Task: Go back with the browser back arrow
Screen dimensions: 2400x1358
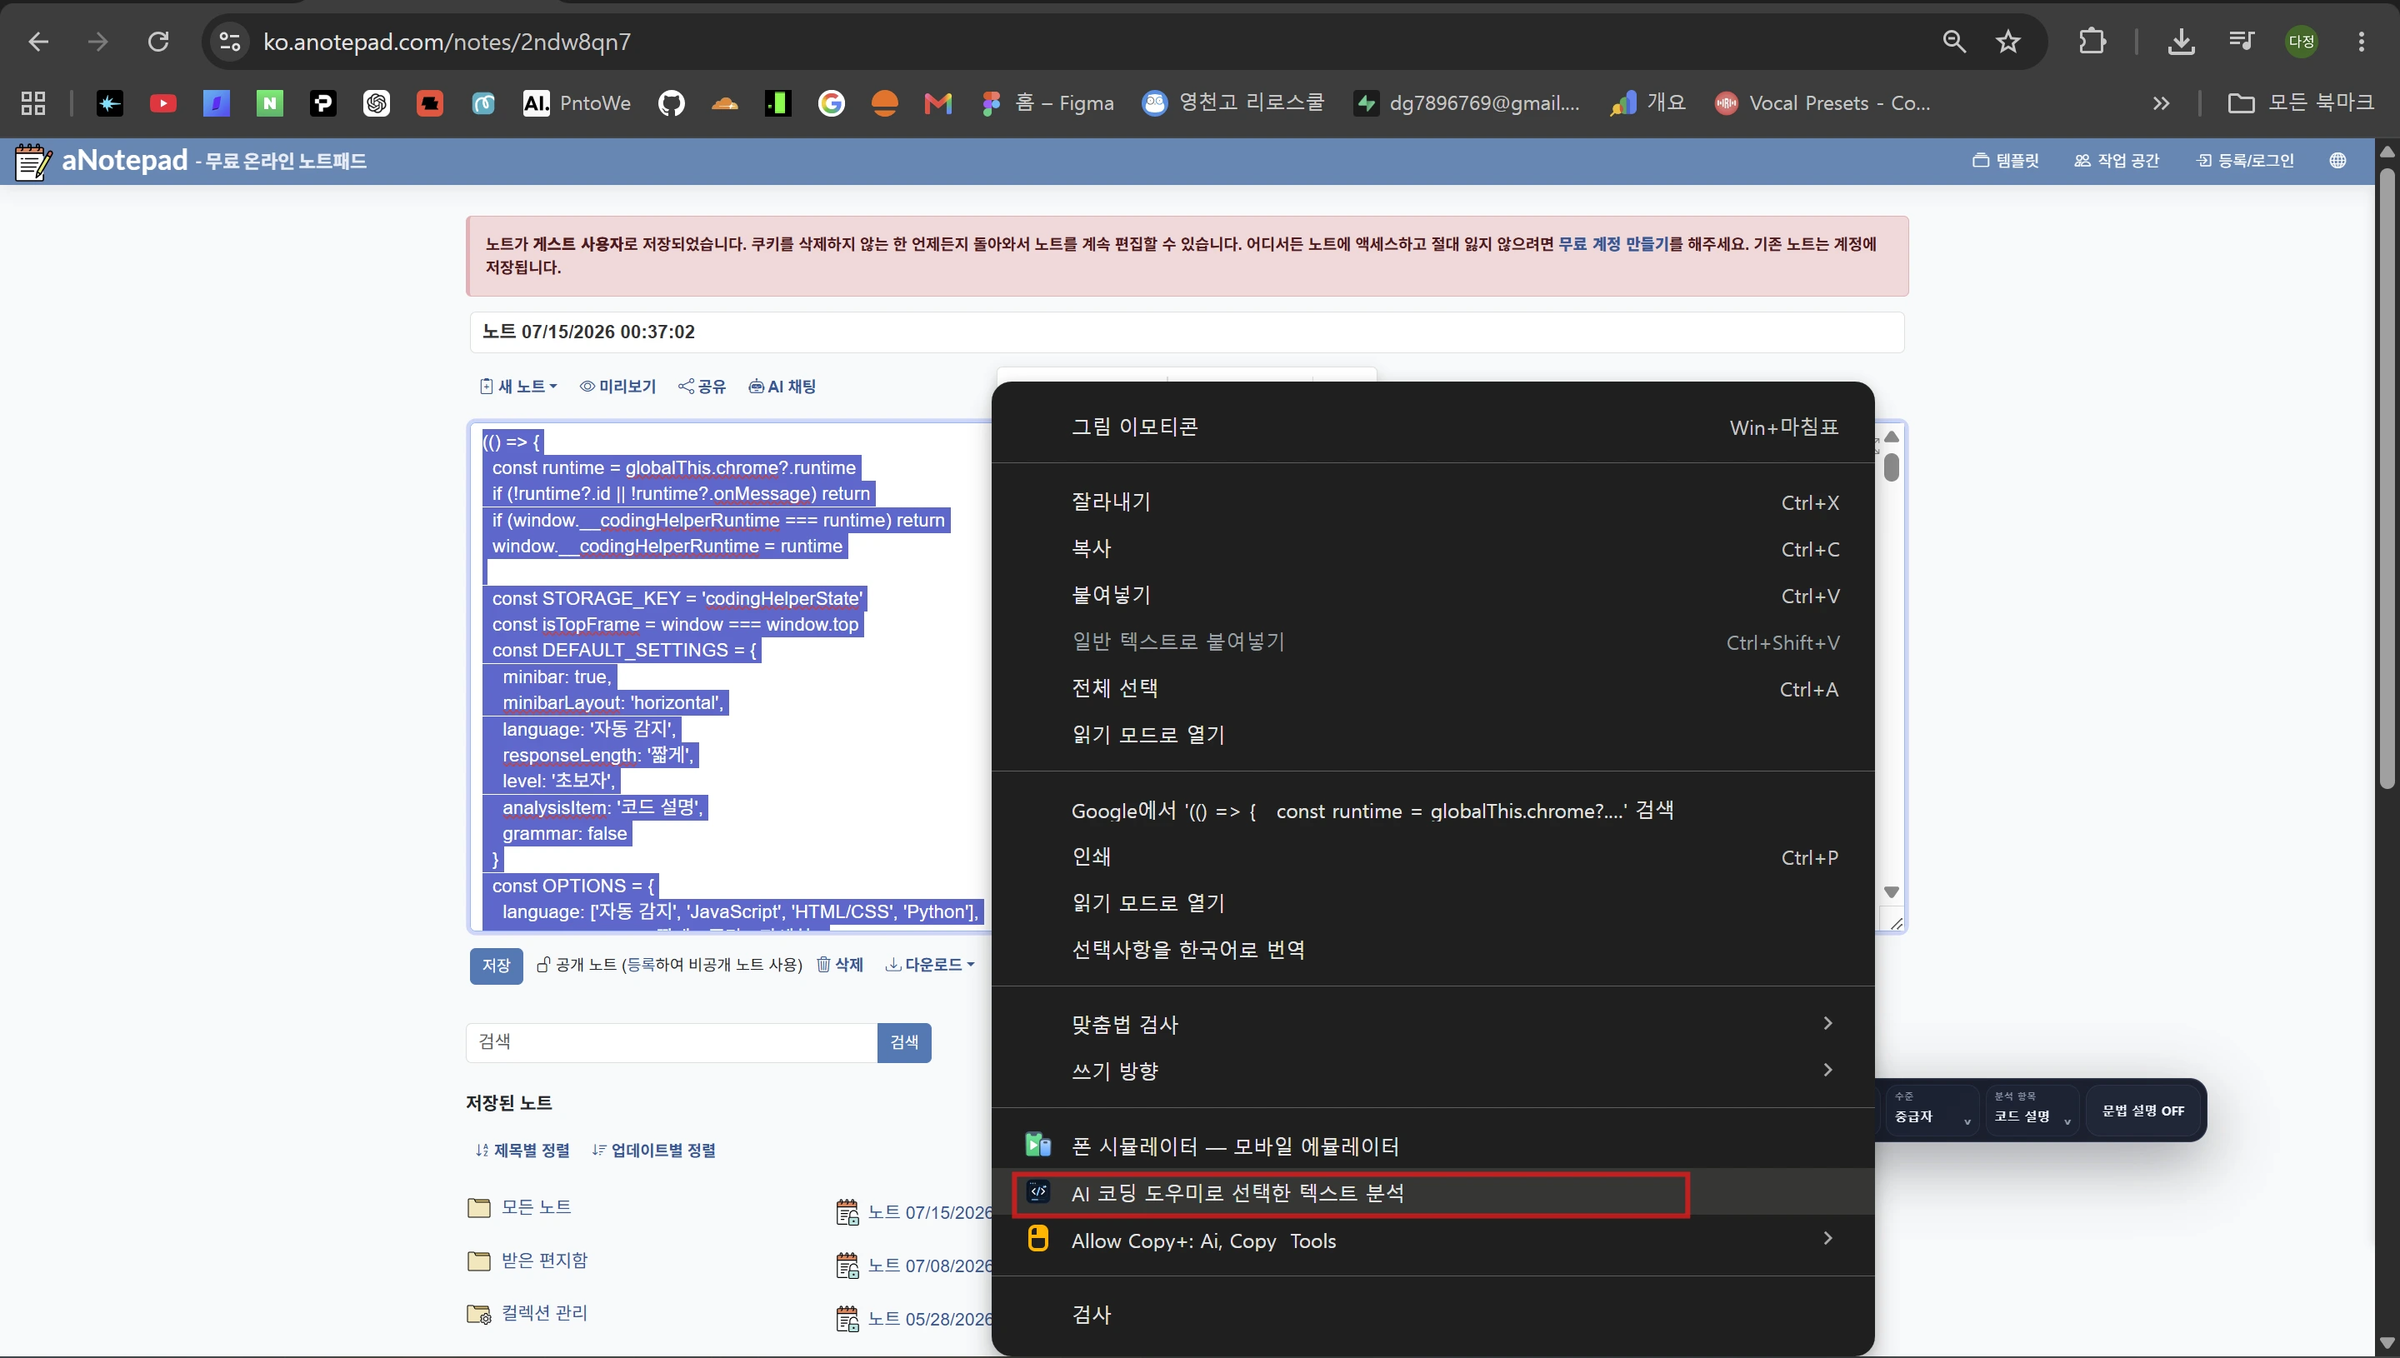Action: tap(38, 42)
